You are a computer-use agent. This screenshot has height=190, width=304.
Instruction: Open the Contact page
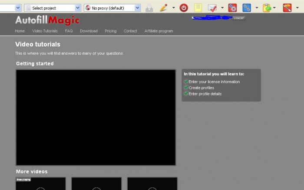click(130, 31)
